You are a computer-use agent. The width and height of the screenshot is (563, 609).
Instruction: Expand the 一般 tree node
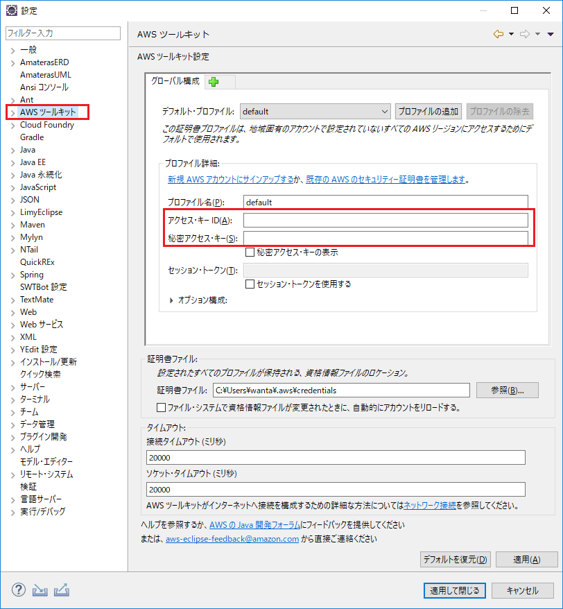coord(12,51)
